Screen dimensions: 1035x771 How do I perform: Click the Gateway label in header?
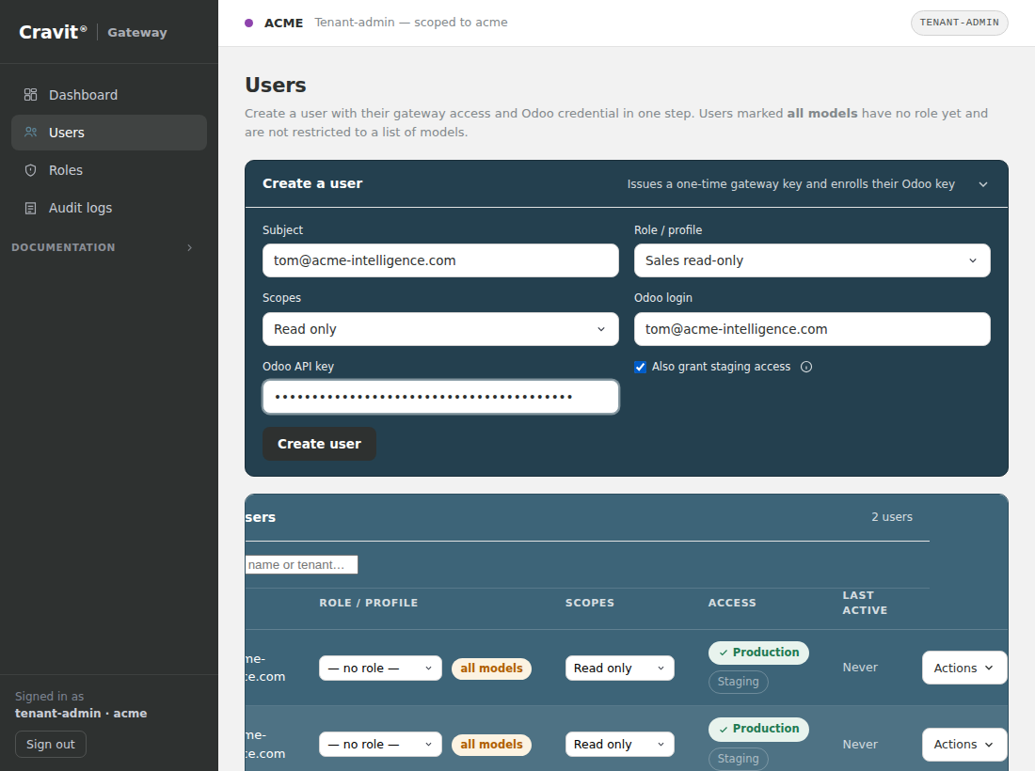pyautogui.click(x=137, y=32)
